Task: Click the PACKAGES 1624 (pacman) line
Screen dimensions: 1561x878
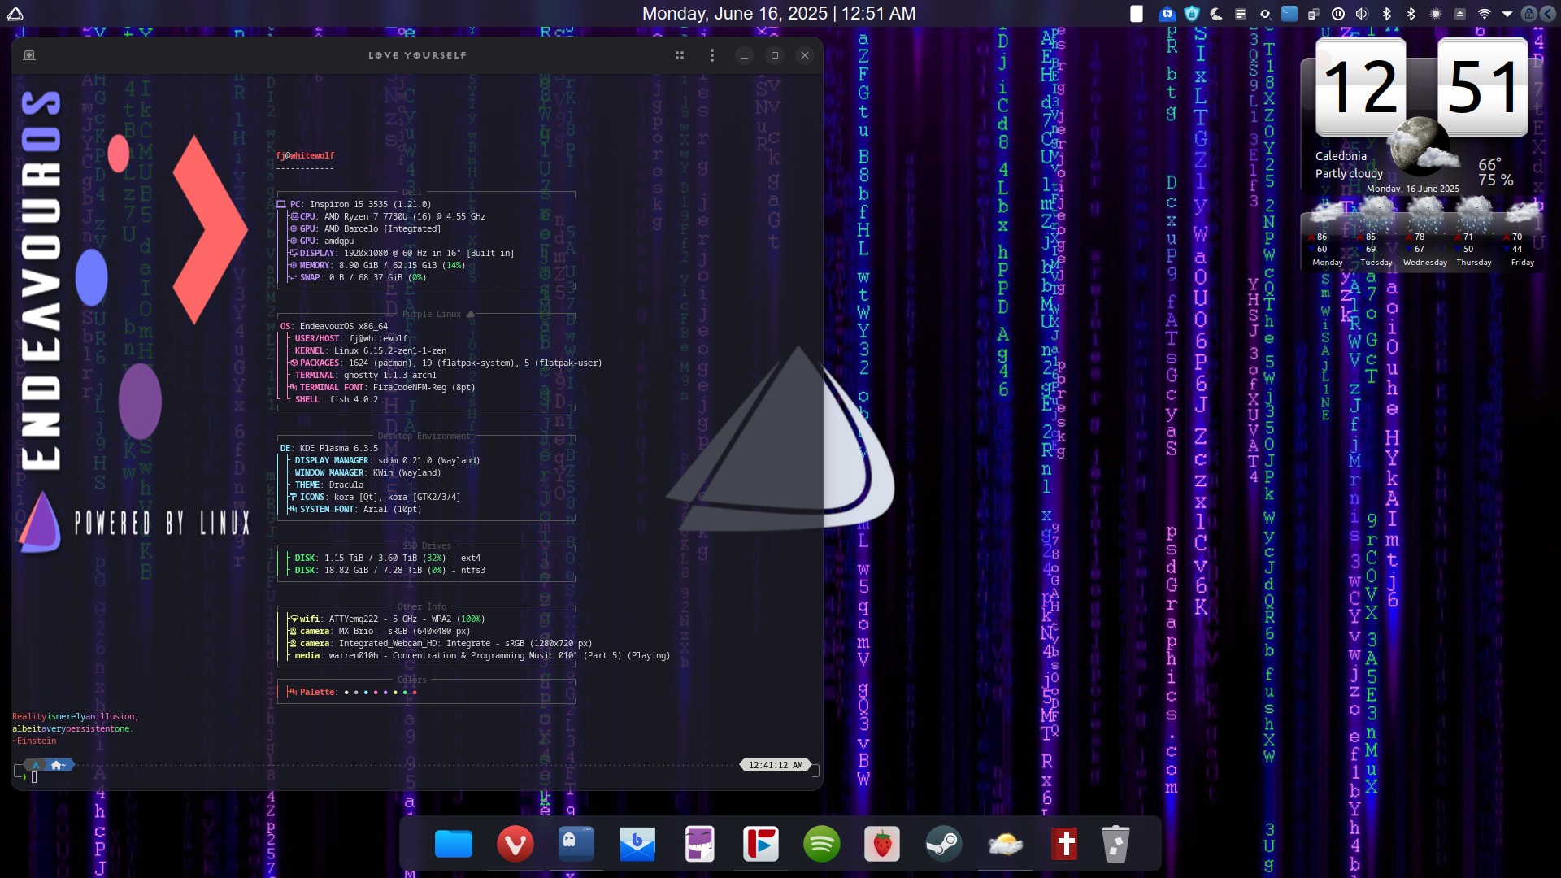Action: tap(446, 363)
